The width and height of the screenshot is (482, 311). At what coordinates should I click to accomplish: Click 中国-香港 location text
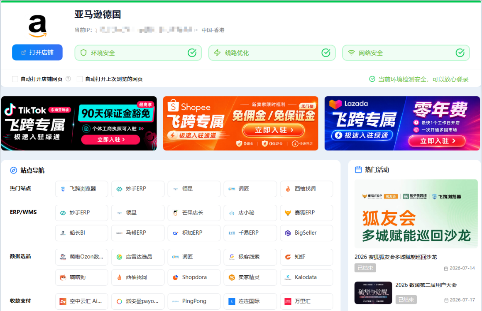[213, 30]
